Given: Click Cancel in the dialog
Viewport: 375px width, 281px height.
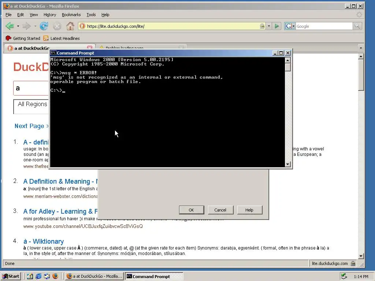Looking at the screenshot, I should pos(220,210).
